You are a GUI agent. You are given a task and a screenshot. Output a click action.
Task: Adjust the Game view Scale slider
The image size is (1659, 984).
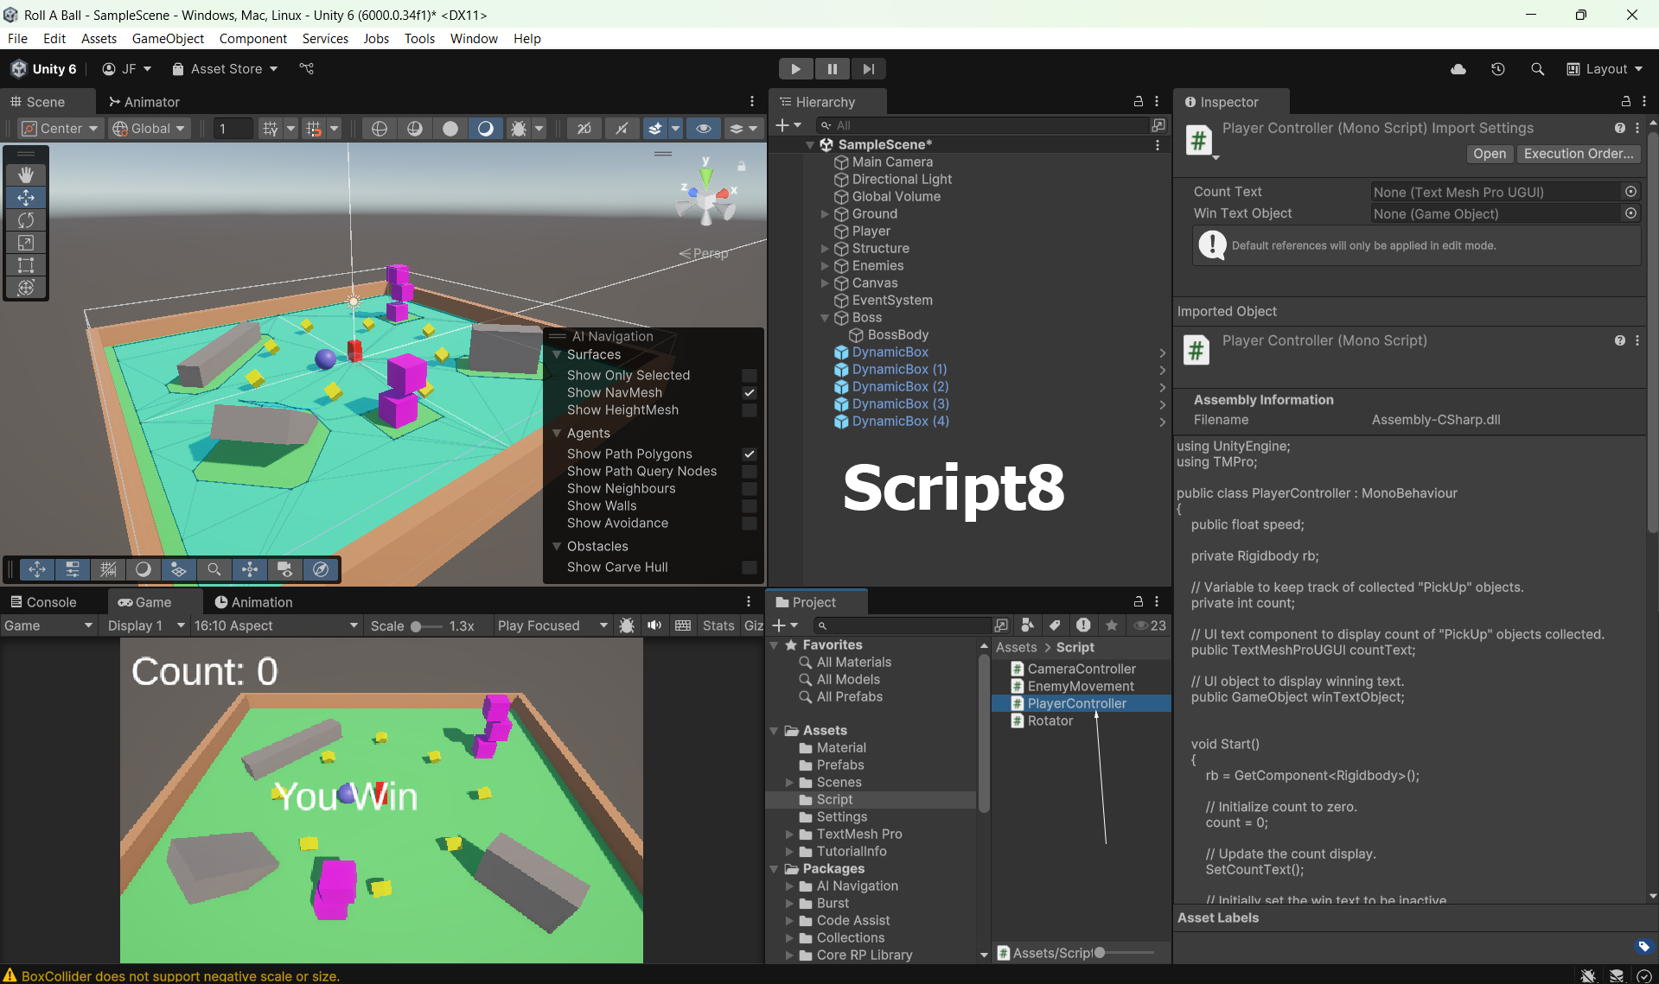[417, 626]
